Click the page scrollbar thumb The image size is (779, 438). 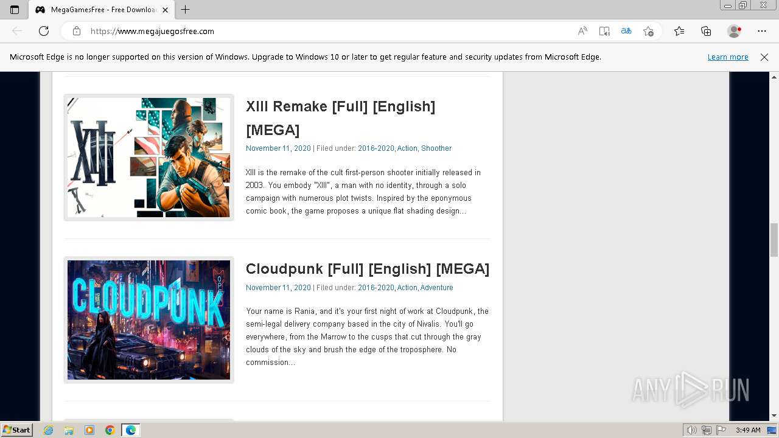point(774,240)
